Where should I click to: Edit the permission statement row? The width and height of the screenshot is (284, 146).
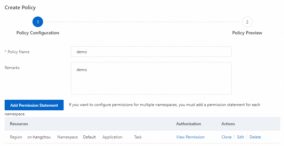click(x=241, y=137)
